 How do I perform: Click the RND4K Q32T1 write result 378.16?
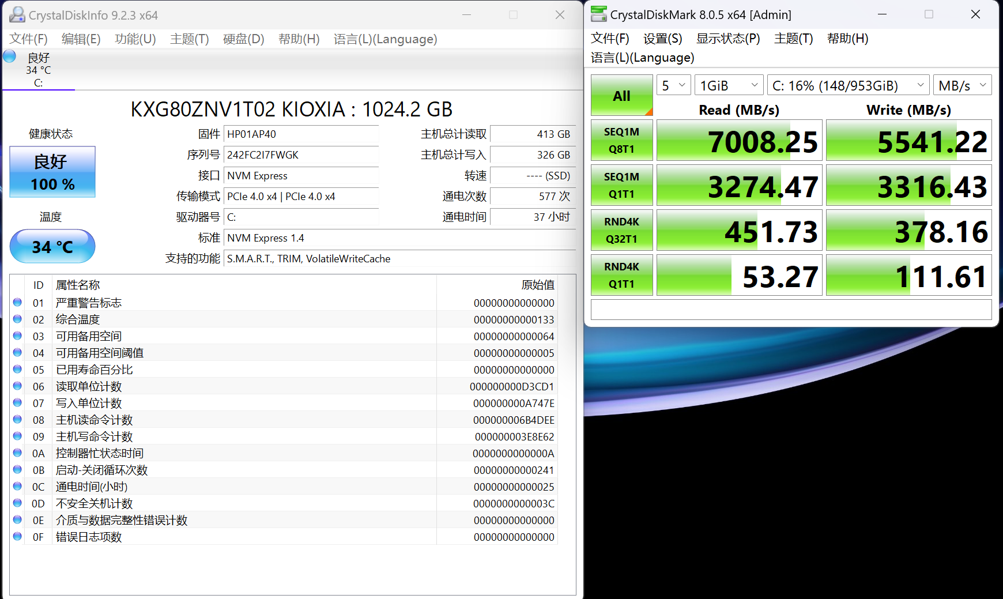coord(909,230)
